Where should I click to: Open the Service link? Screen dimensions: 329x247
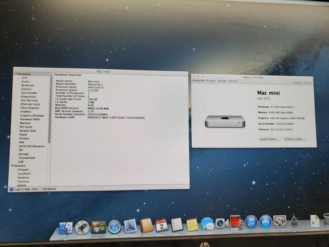click(x=307, y=83)
